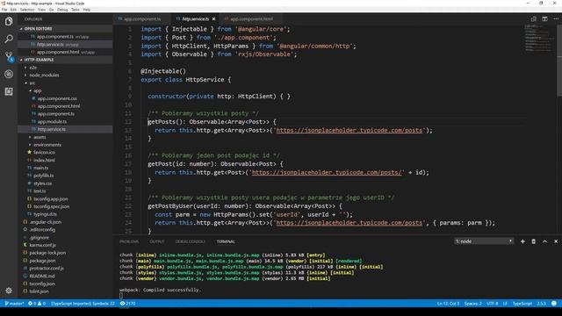Click Spaces: 2 indentation setting
562x316 pixels.
tap(472, 304)
